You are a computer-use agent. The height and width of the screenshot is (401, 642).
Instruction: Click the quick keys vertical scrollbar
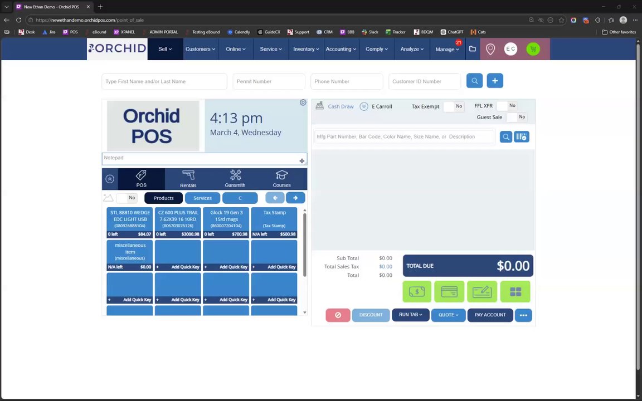304,244
